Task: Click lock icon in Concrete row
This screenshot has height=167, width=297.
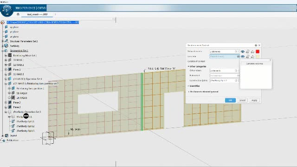Action: click(x=247, y=57)
